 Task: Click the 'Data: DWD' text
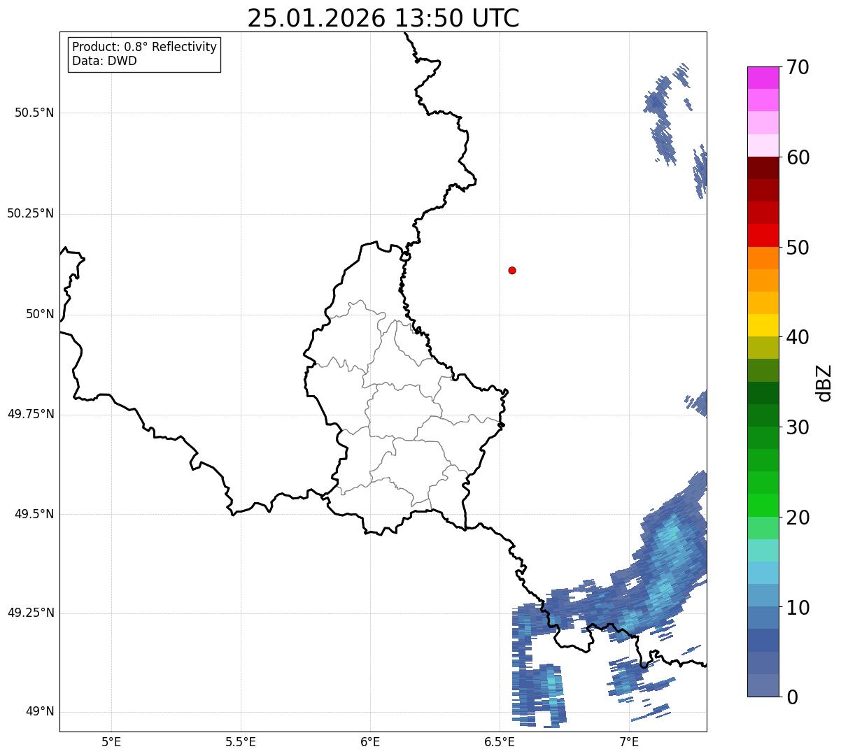(104, 61)
